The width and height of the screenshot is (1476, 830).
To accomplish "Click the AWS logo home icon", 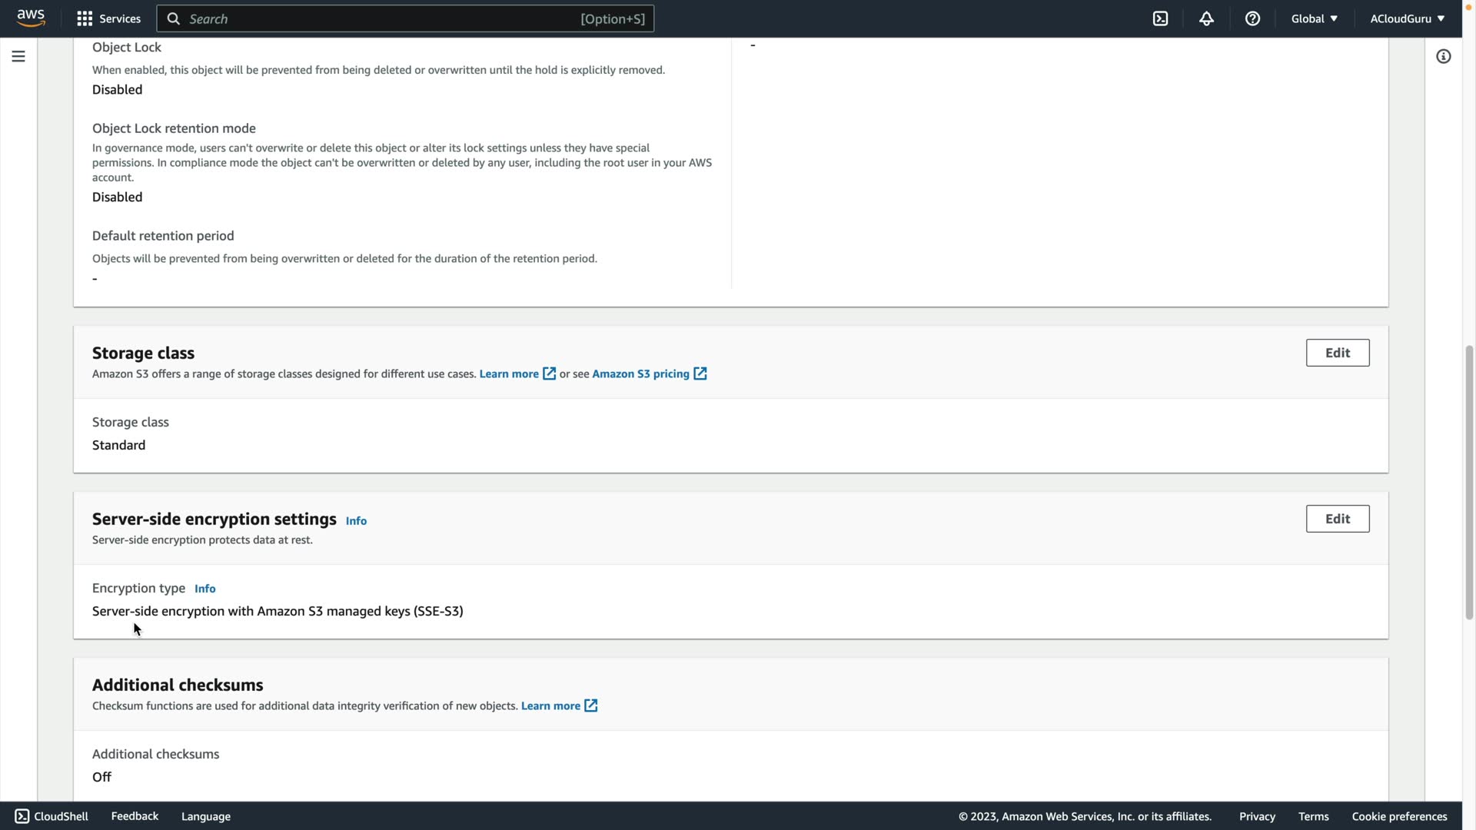I will (31, 18).
